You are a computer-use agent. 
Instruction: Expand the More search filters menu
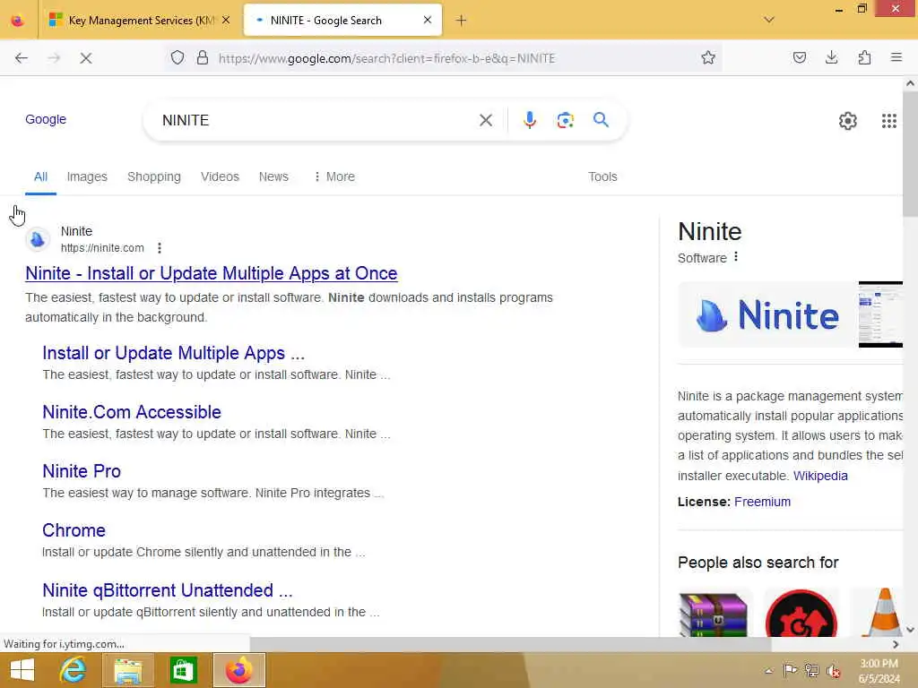tap(333, 176)
